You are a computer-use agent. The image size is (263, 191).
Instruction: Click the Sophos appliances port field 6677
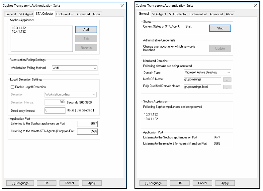point(87,124)
